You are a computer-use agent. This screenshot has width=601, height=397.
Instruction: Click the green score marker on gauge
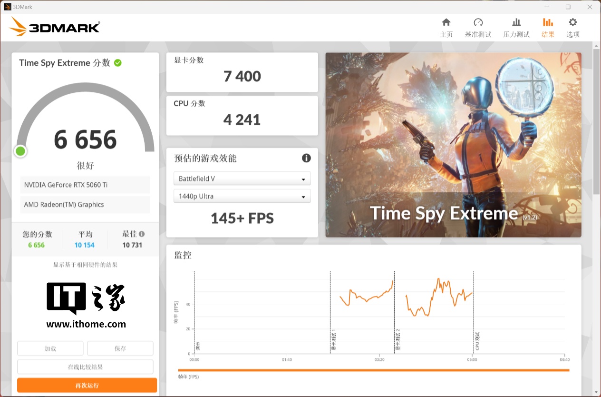tap(20, 151)
